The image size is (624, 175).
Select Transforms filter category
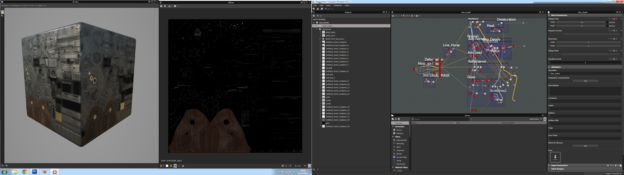[x=401, y=164]
